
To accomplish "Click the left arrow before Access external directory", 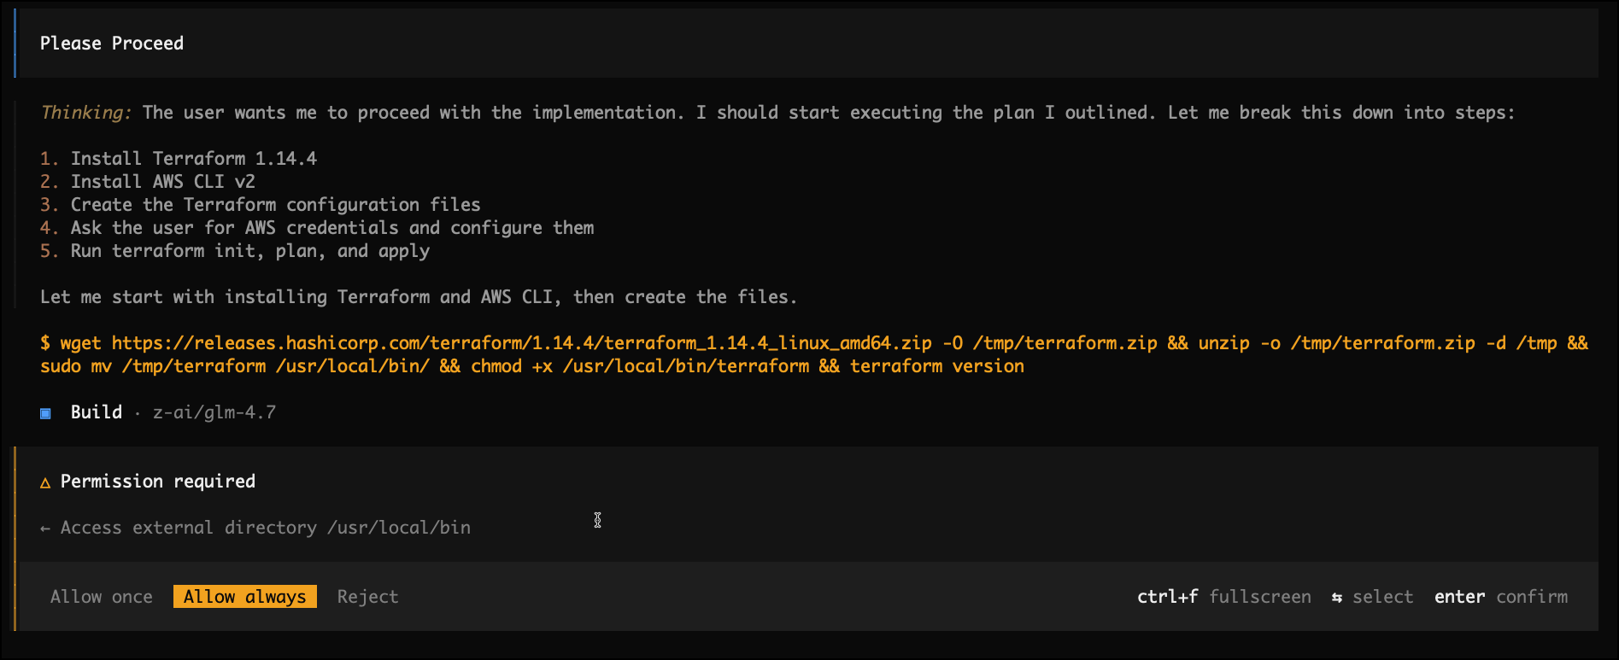I will pos(45,529).
